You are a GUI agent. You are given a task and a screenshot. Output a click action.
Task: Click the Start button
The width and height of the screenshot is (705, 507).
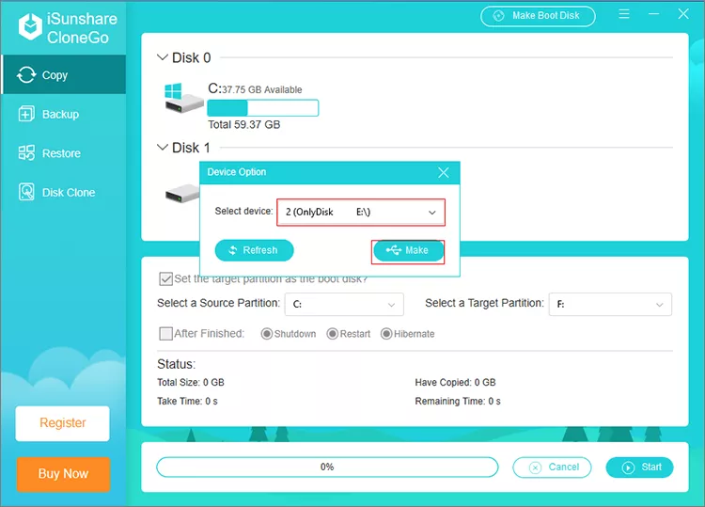[639, 467]
